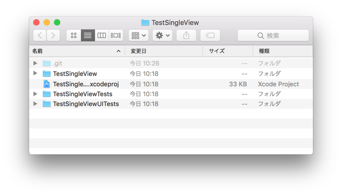342x196 pixels.
Task: Go forward with the right arrow button
Action: tap(53, 35)
